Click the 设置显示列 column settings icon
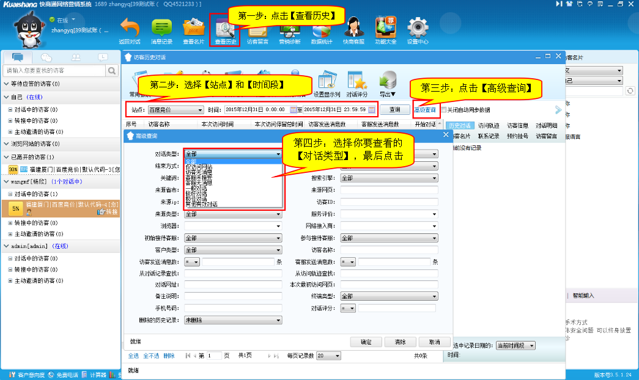Image resolution: width=639 pixels, height=380 pixels. (327, 83)
